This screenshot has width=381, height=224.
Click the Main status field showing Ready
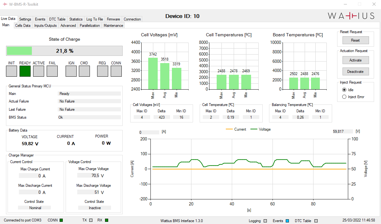coord(90,94)
